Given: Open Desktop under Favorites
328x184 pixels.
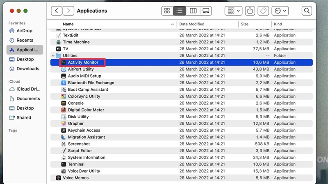Looking at the screenshot, I should coord(25,59).
